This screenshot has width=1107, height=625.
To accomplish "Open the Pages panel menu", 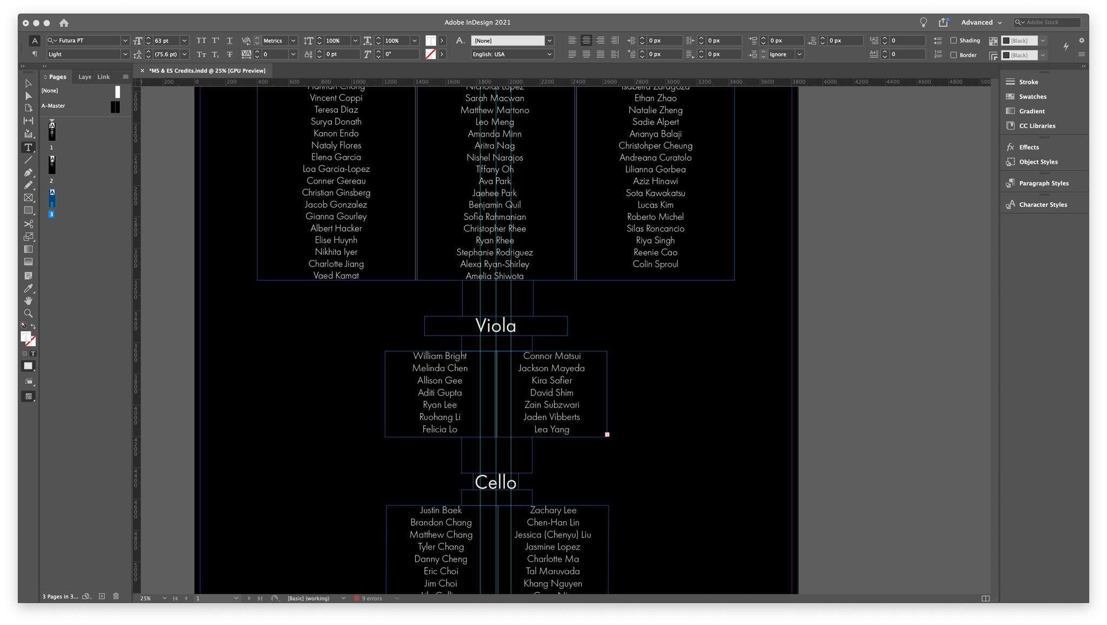I will tap(125, 77).
